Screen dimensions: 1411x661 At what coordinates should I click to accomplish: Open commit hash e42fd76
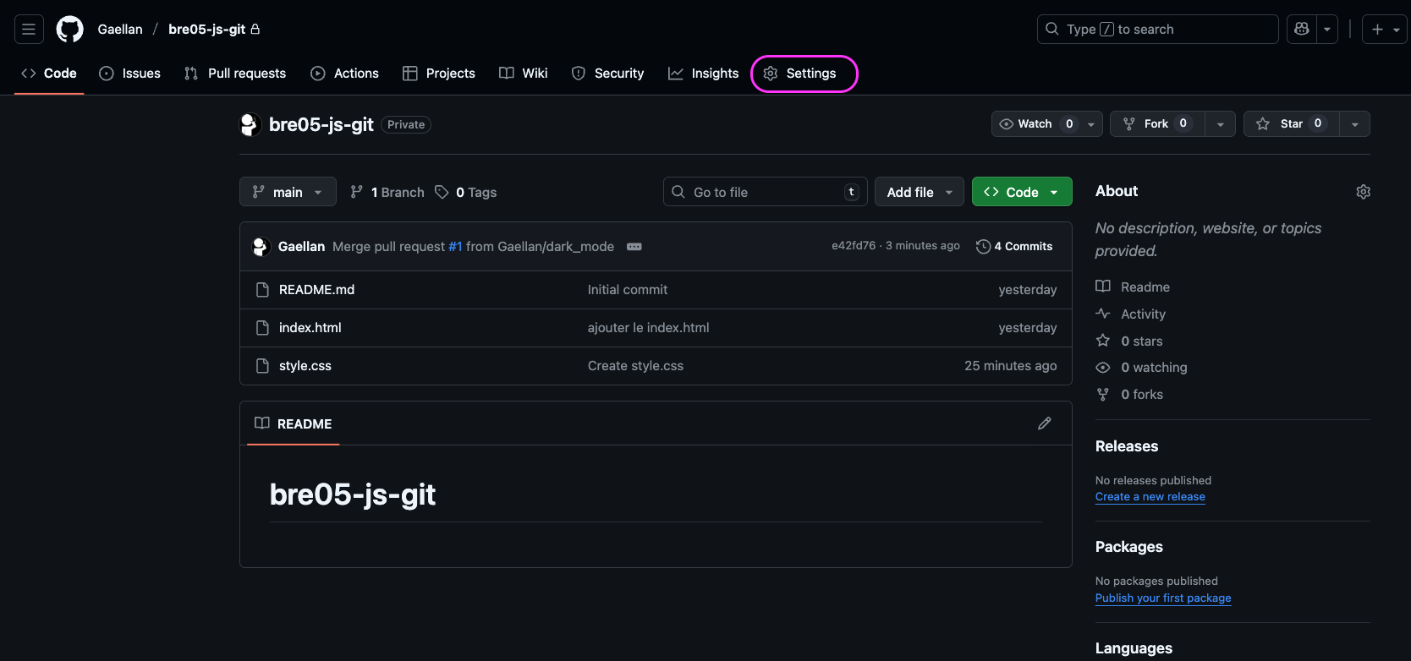pos(854,246)
